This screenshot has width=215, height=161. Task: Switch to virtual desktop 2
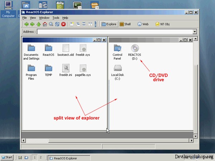pos(40,157)
